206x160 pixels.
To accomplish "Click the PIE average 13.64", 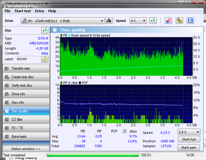I will coord(81,136).
